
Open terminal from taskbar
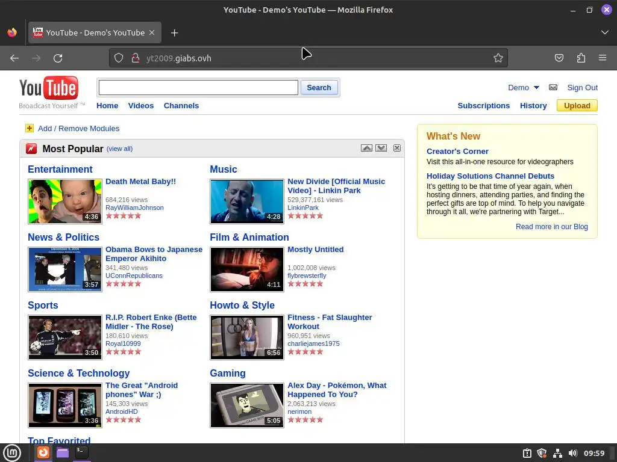pos(82,452)
